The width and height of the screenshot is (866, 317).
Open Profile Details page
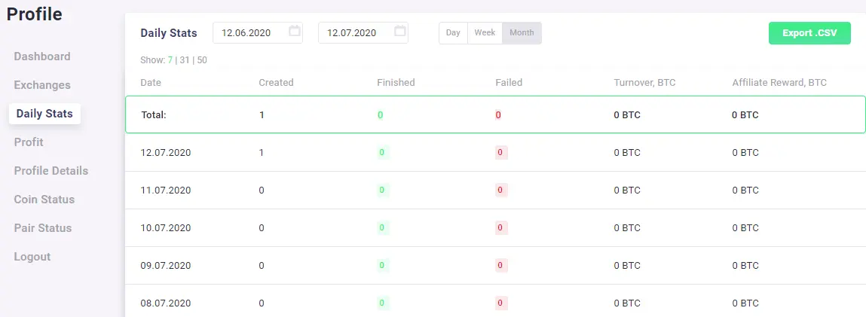click(50, 171)
